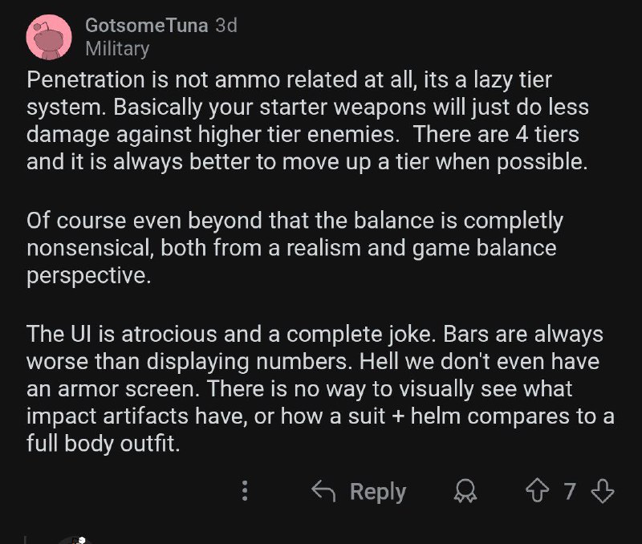Click the single word line 'perspective.'
This screenshot has height=544, width=642.
click(x=89, y=276)
